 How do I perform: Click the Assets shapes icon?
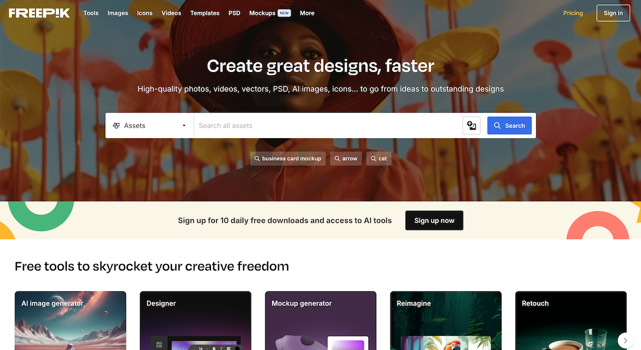tap(116, 125)
